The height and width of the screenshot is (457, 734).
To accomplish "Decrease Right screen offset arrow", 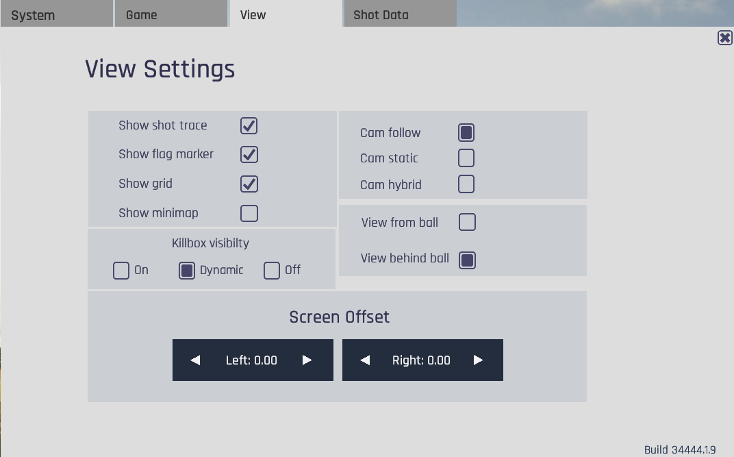I will pos(365,360).
